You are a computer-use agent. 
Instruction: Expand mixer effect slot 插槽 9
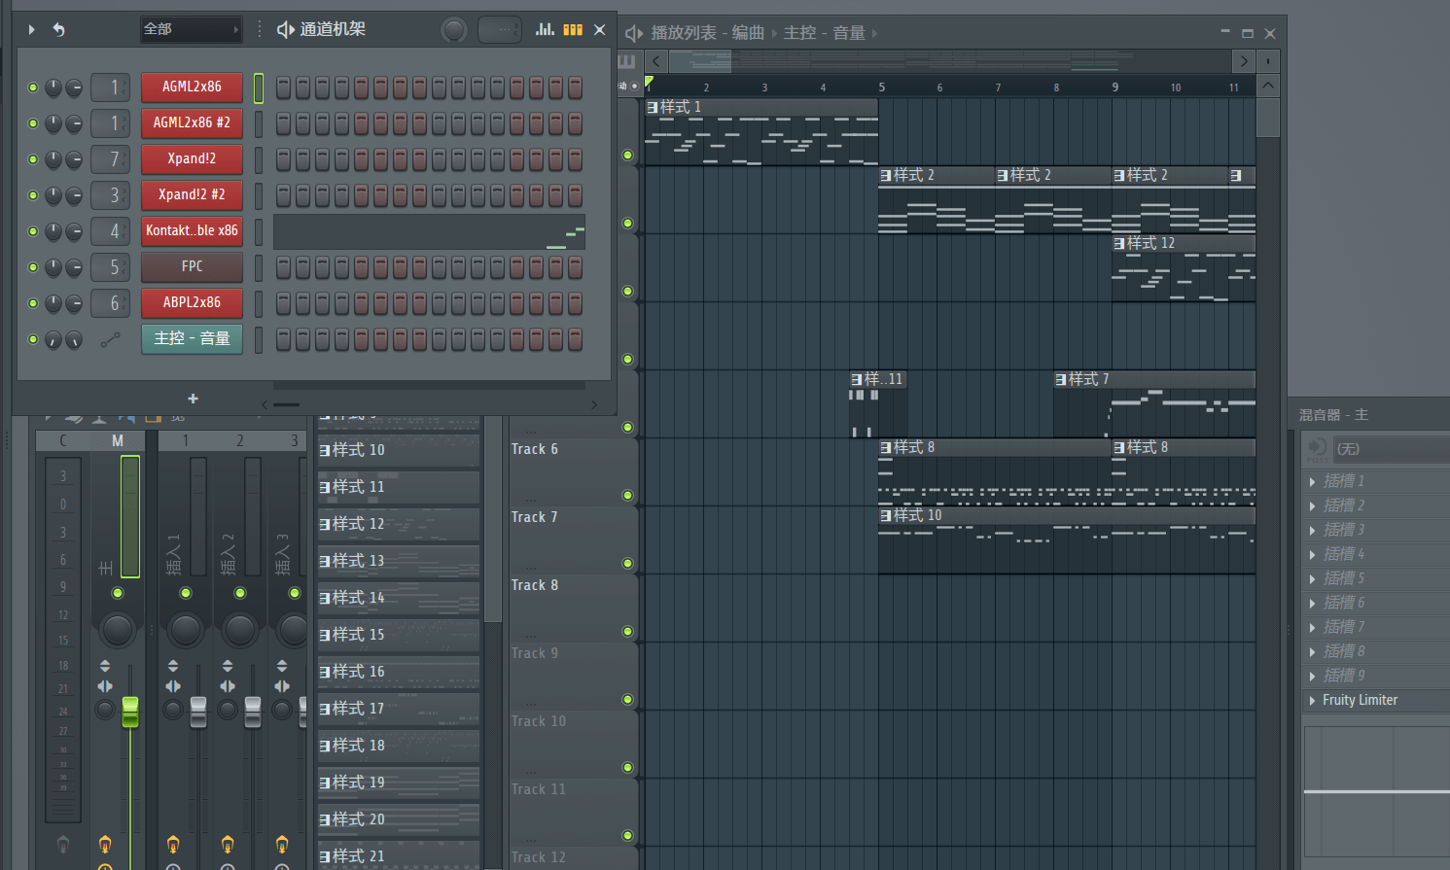pyautogui.click(x=1313, y=676)
